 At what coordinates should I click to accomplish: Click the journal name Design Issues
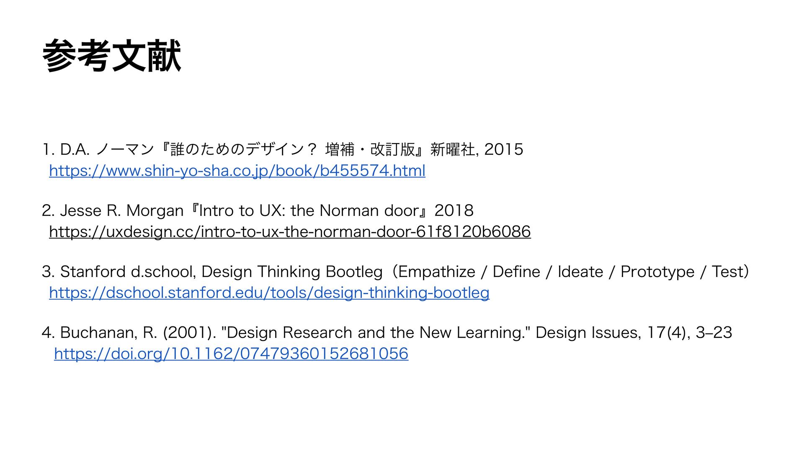pos(588,333)
